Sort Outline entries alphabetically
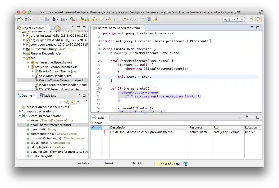Screen dimensions: 279x188 pos(79,102)
